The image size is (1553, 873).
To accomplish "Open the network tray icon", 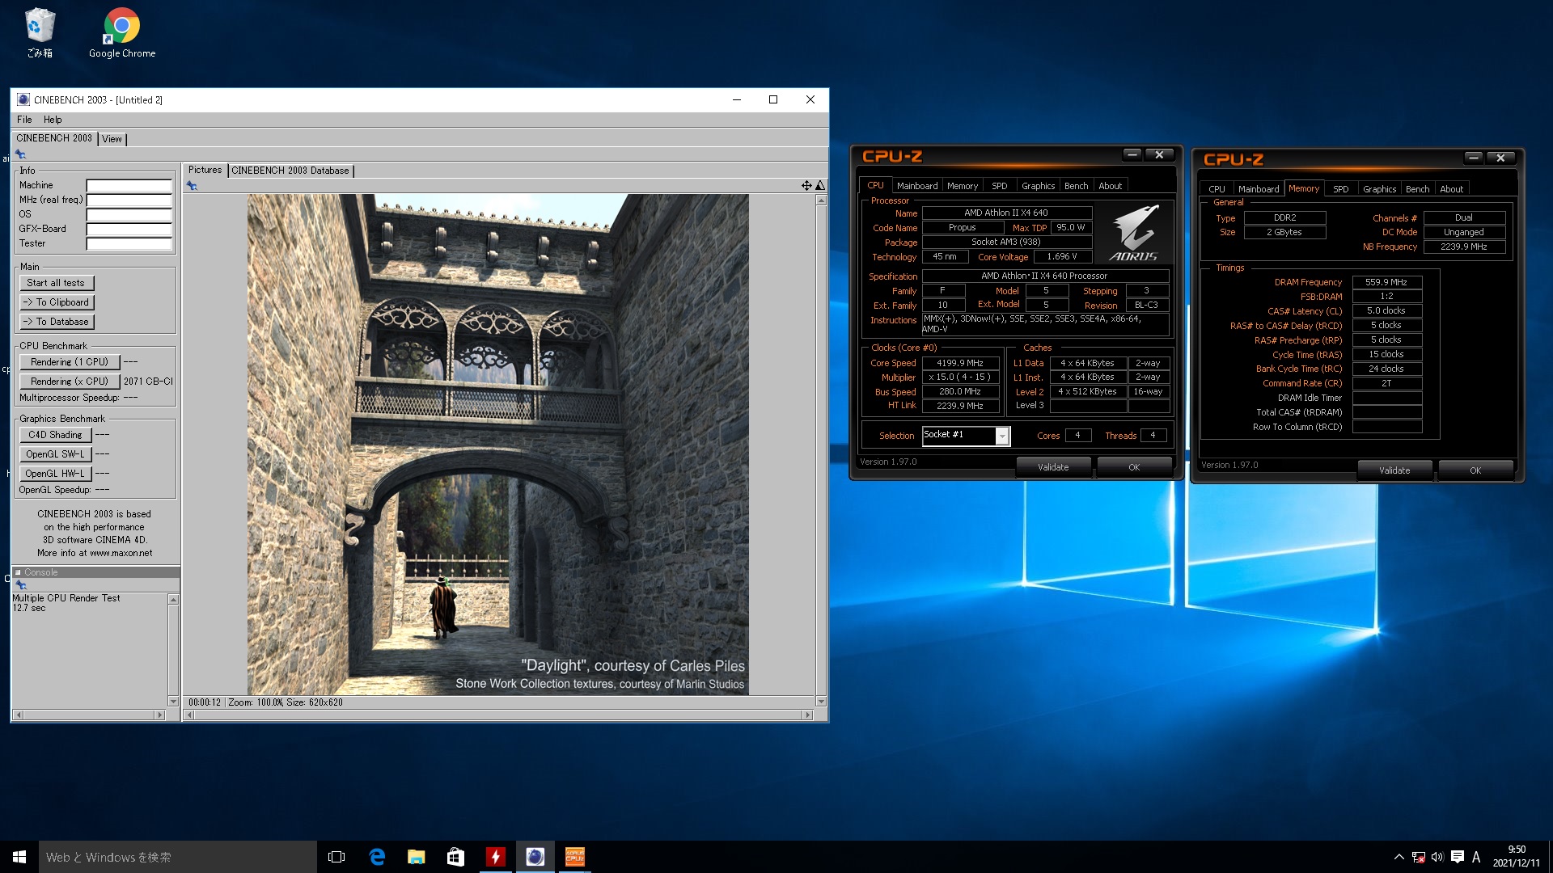I will [x=1419, y=857].
